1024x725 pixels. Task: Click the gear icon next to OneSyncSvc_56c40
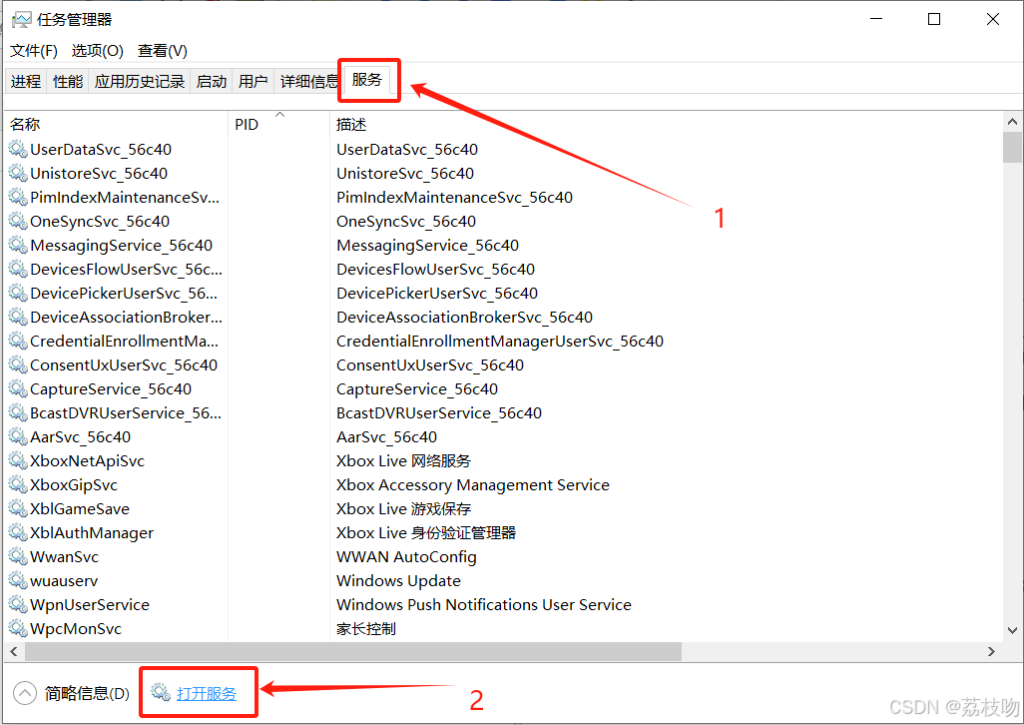tap(18, 221)
